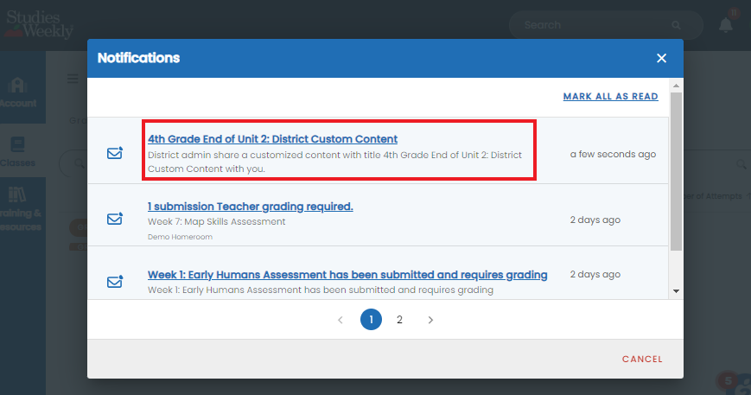Go to previous notifications page with left chevron

click(340, 320)
